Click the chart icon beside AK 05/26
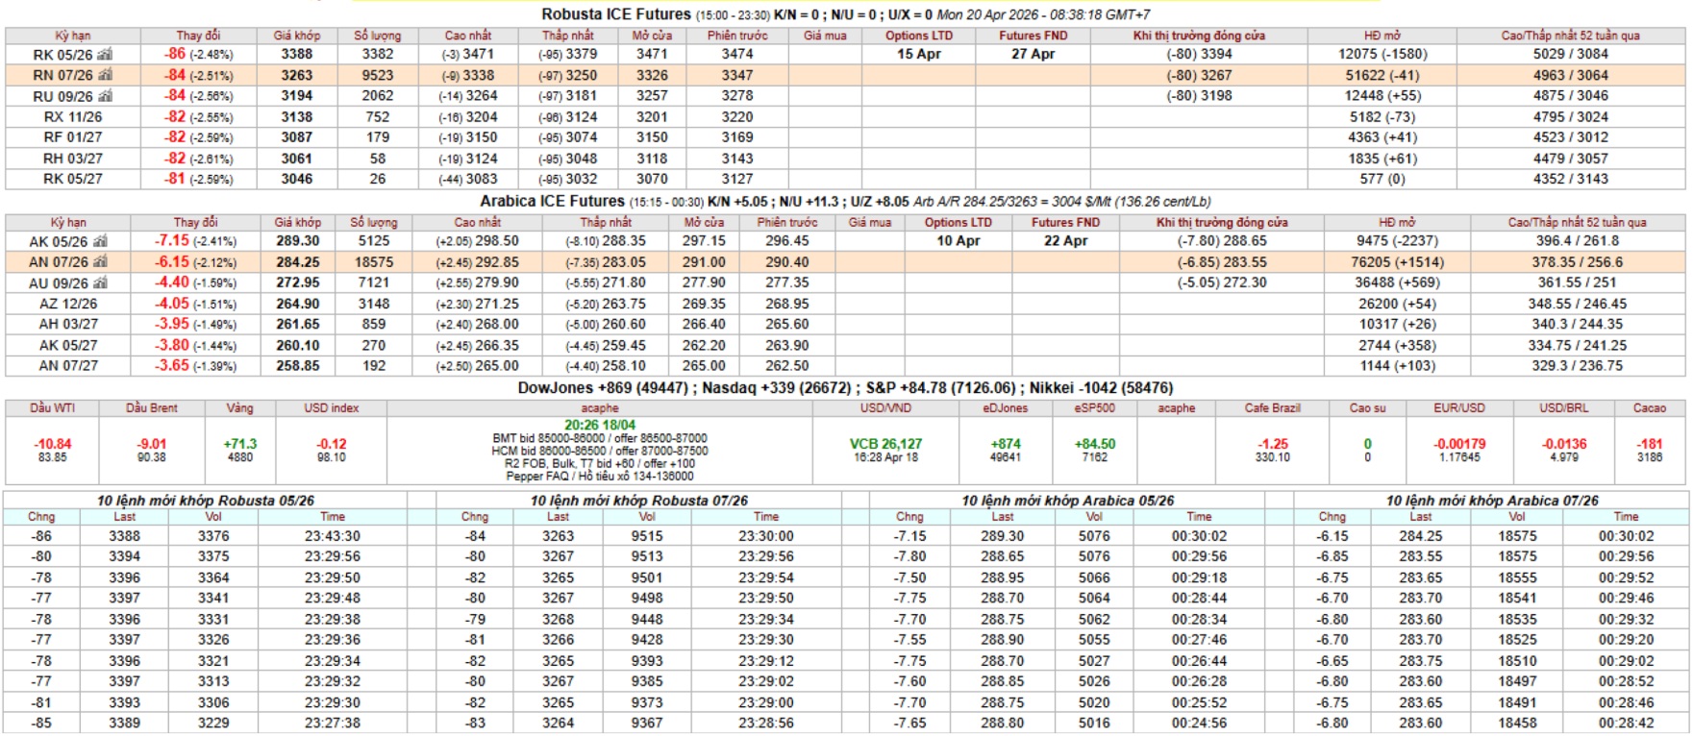 [x=100, y=242]
